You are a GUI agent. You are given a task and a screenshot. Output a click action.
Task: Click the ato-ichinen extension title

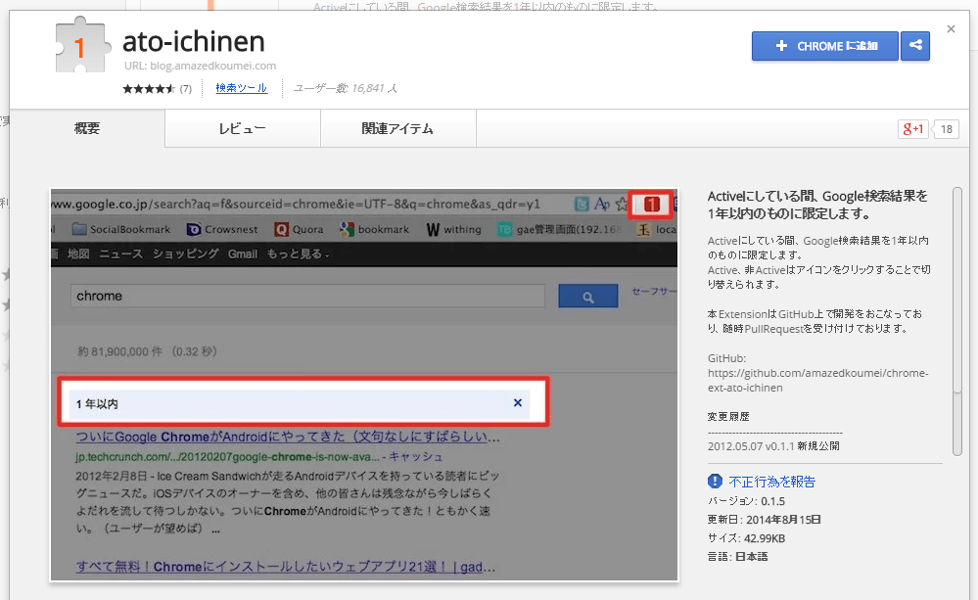pos(194,41)
